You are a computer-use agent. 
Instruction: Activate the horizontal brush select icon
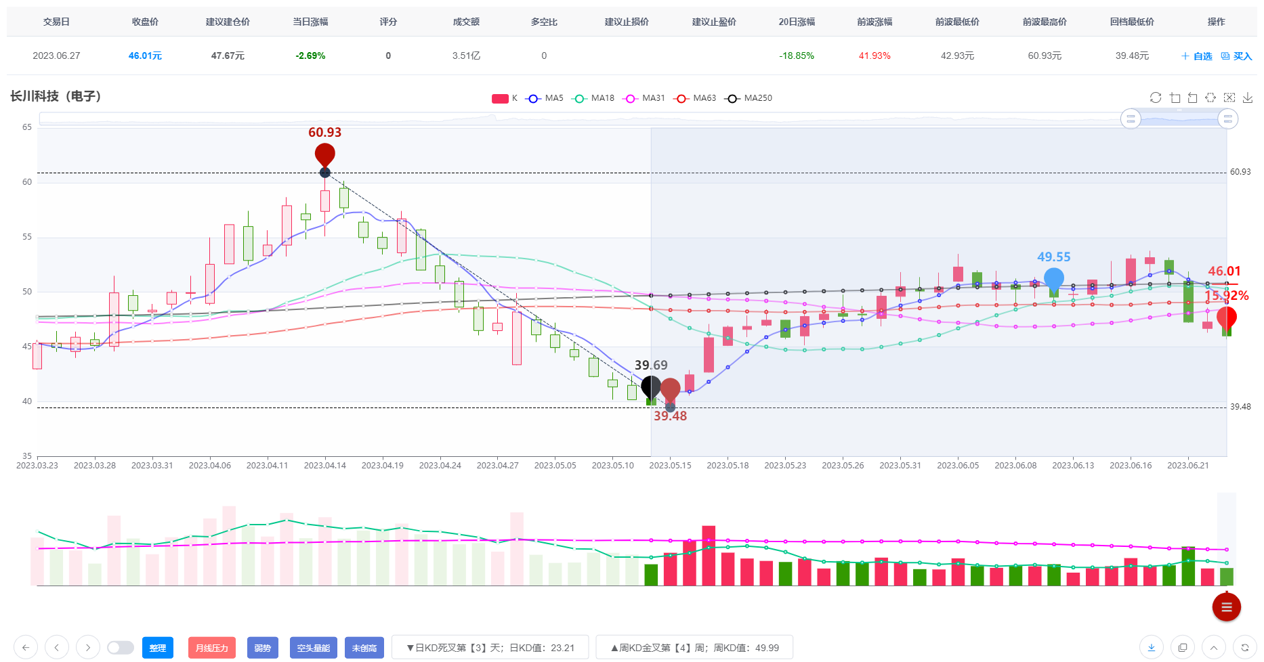[1210, 97]
